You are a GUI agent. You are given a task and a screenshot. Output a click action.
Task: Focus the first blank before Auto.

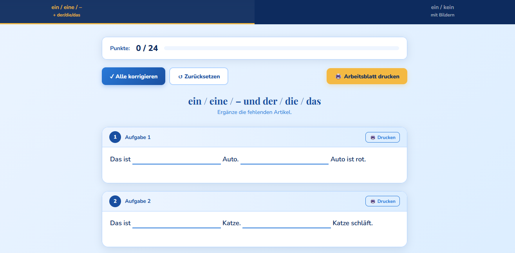click(x=177, y=159)
